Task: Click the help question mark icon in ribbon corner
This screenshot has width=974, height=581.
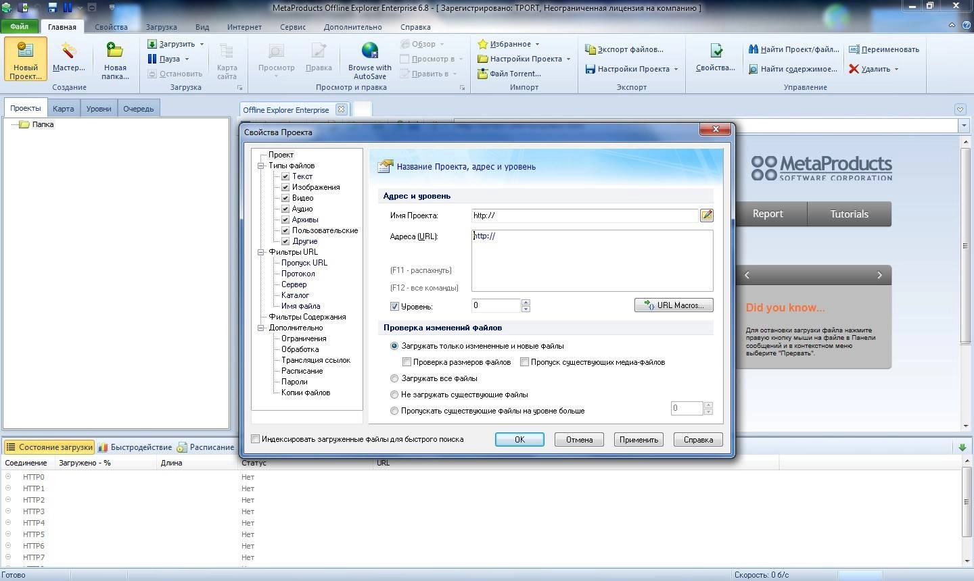Action: point(965,25)
